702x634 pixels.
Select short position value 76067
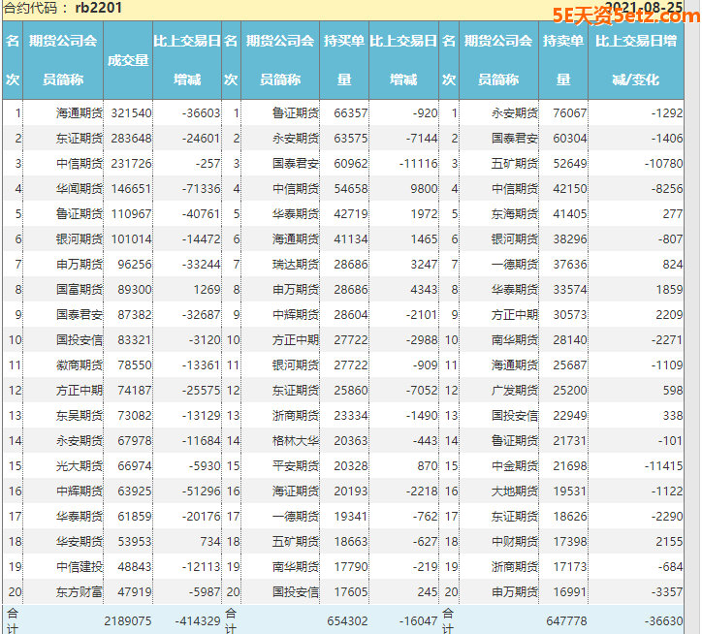[x=569, y=112]
